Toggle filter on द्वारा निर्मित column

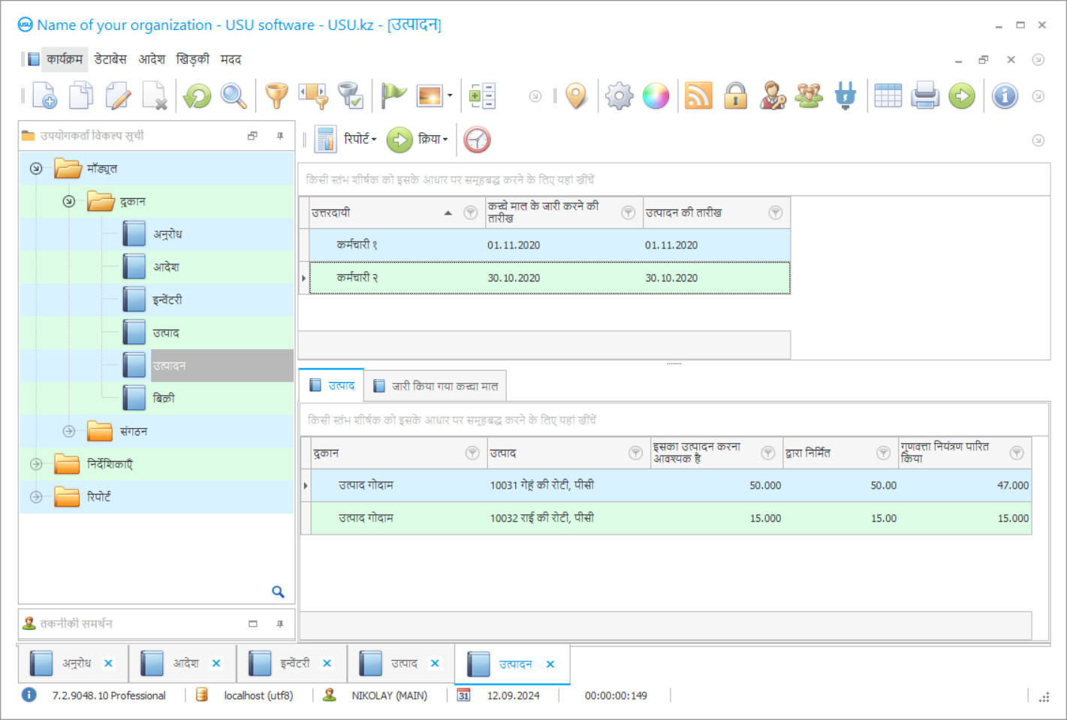pyautogui.click(x=883, y=453)
